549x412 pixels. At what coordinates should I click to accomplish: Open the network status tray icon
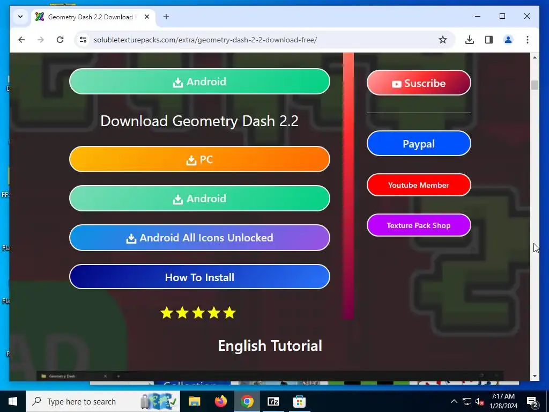click(x=467, y=401)
